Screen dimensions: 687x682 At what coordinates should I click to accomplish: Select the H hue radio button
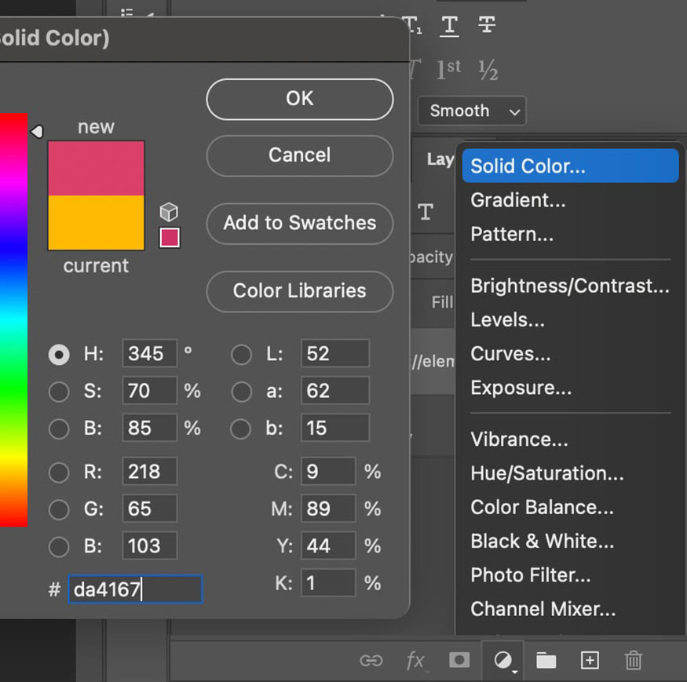pyautogui.click(x=59, y=355)
